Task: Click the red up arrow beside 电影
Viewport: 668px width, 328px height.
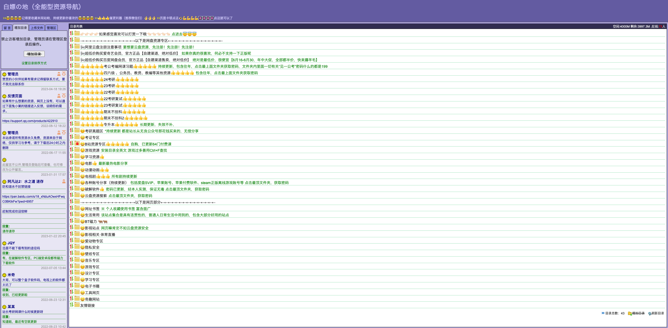Action: click(x=71, y=163)
